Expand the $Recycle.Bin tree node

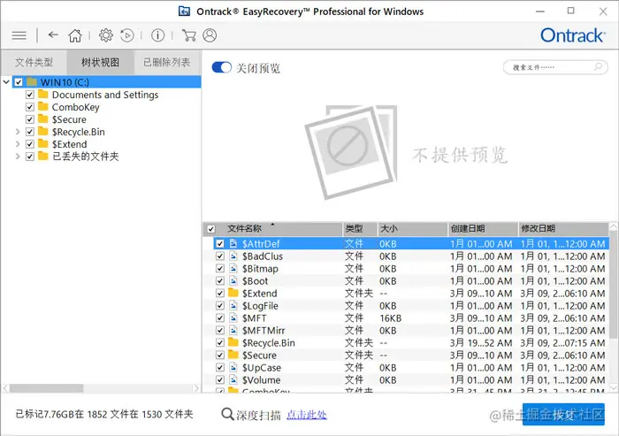pyautogui.click(x=18, y=132)
